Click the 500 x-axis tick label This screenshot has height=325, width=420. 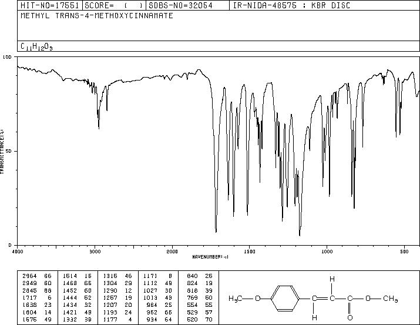[404, 252]
